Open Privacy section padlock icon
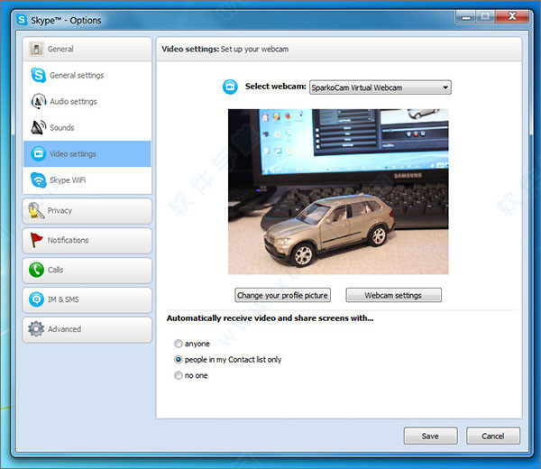541x469 pixels. [36, 210]
